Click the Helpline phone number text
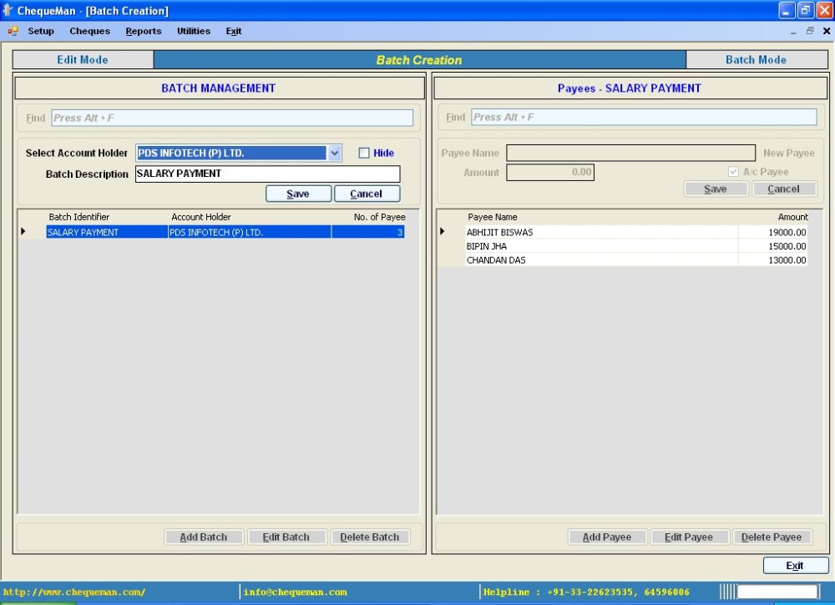835x605 pixels. click(x=586, y=592)
